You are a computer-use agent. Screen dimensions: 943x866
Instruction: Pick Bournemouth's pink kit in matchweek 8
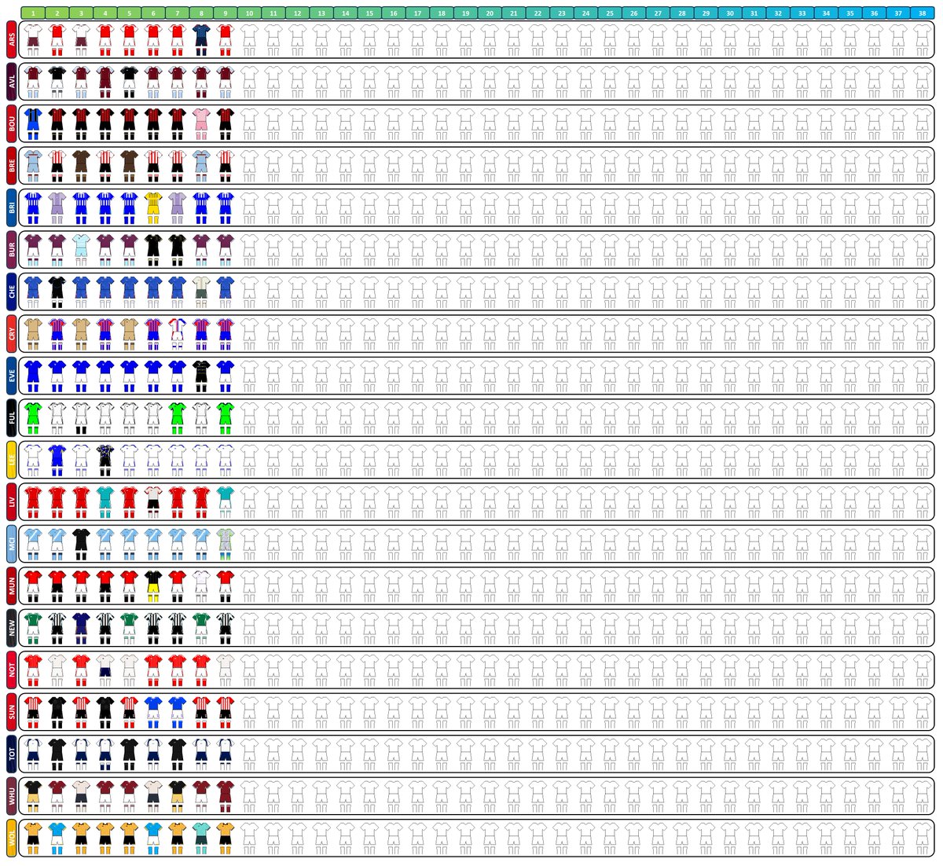click(201, 124)
